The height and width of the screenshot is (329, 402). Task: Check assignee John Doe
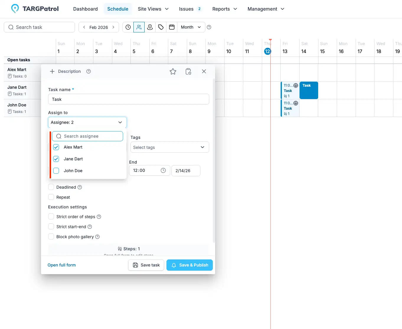point(56,170)
